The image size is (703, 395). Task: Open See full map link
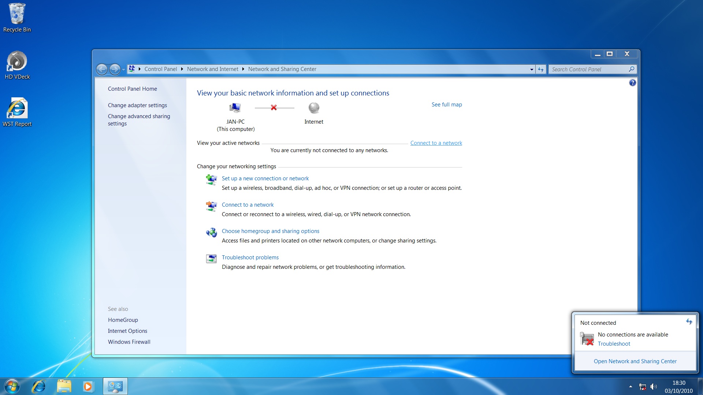[x=447, y=105]
